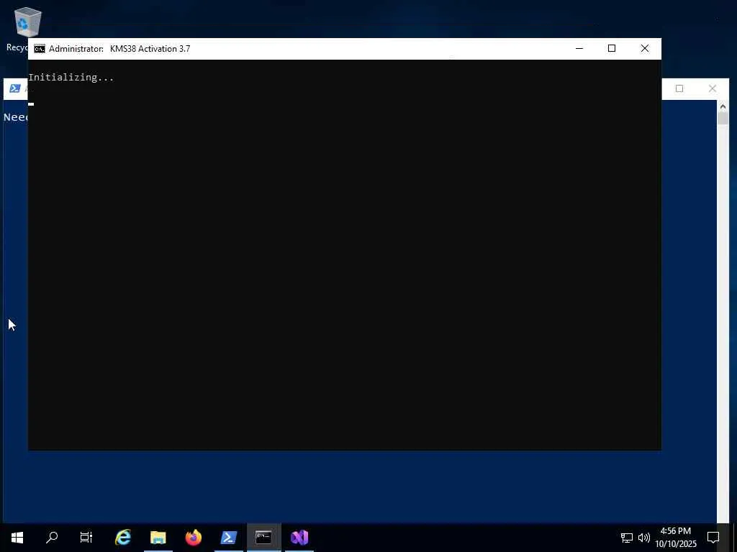Open the network status tray icon
Viewport: 737px width, 552px height.
coord(627,538)
